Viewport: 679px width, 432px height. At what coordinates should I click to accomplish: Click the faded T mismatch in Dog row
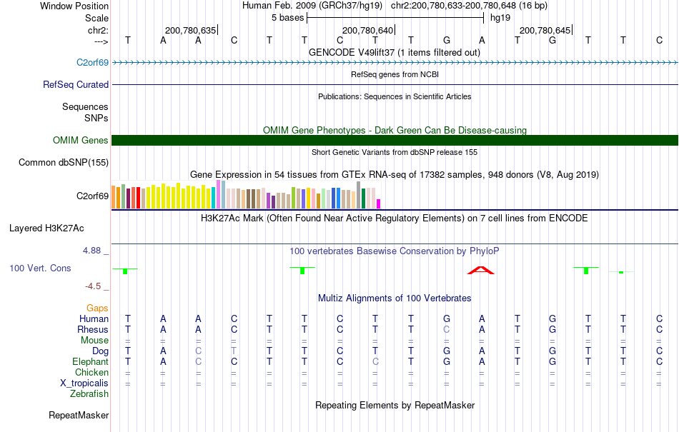234,351
